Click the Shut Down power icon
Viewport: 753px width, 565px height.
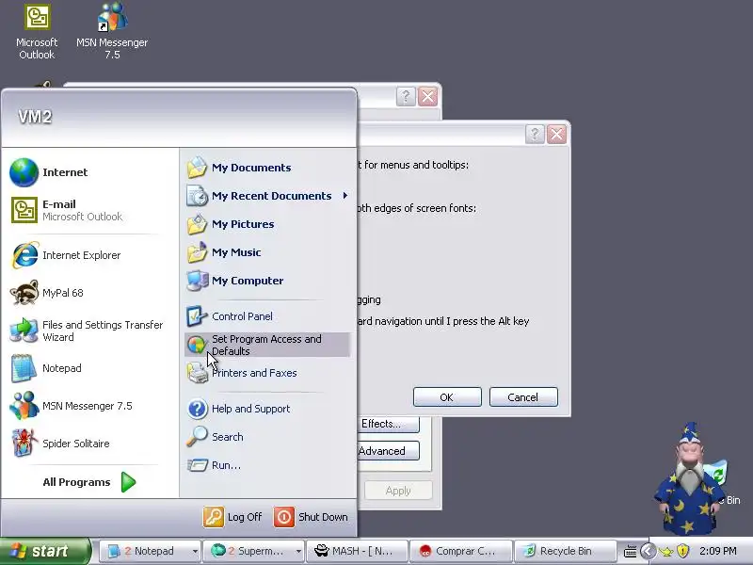click(x=284, y=517)
